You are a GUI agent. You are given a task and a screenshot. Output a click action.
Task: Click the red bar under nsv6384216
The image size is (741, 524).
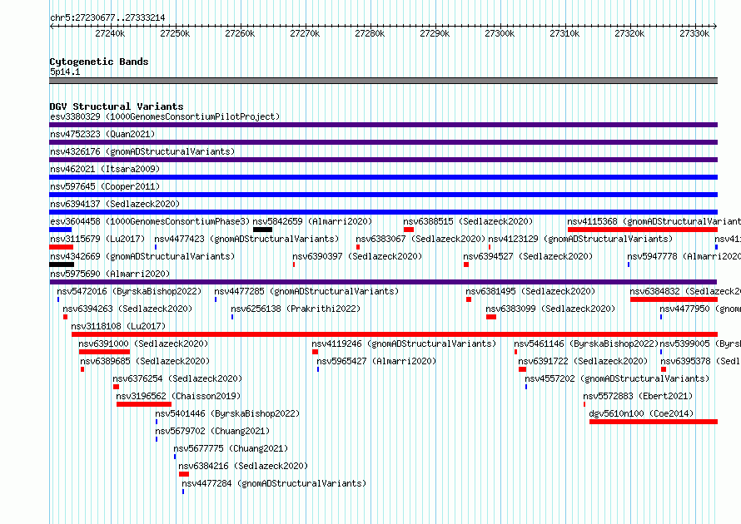point(184,474)
